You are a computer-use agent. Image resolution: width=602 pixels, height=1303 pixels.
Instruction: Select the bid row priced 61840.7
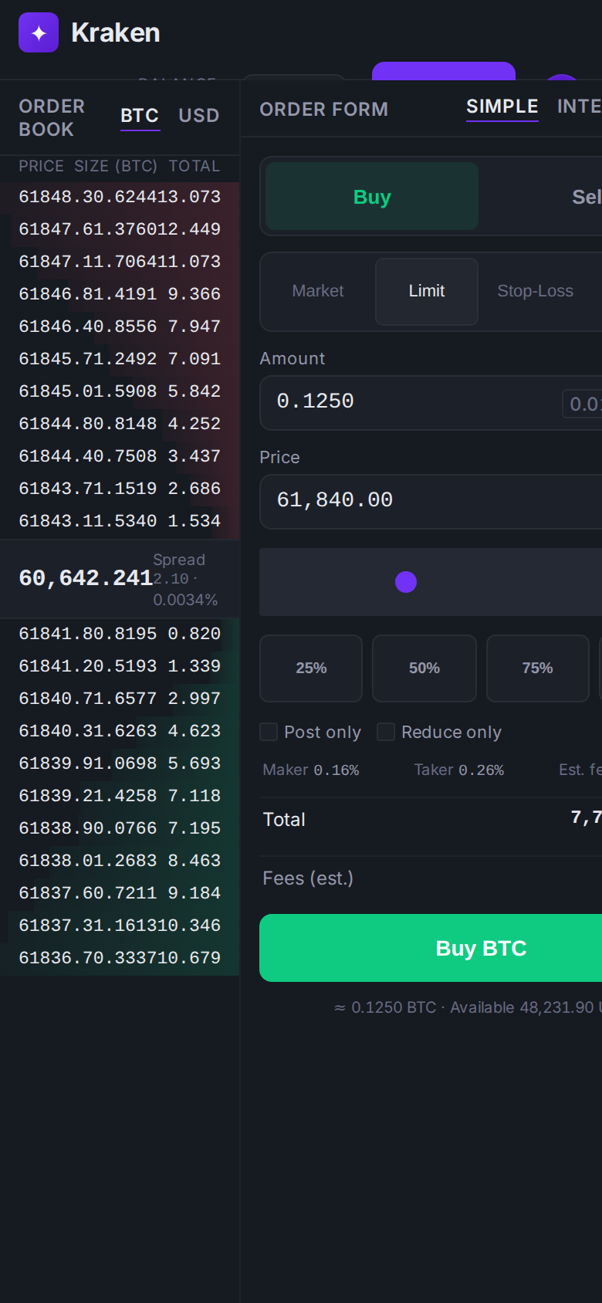coord(120,699)
